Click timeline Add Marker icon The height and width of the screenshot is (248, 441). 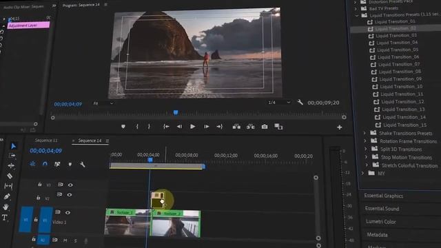point(70,164)
